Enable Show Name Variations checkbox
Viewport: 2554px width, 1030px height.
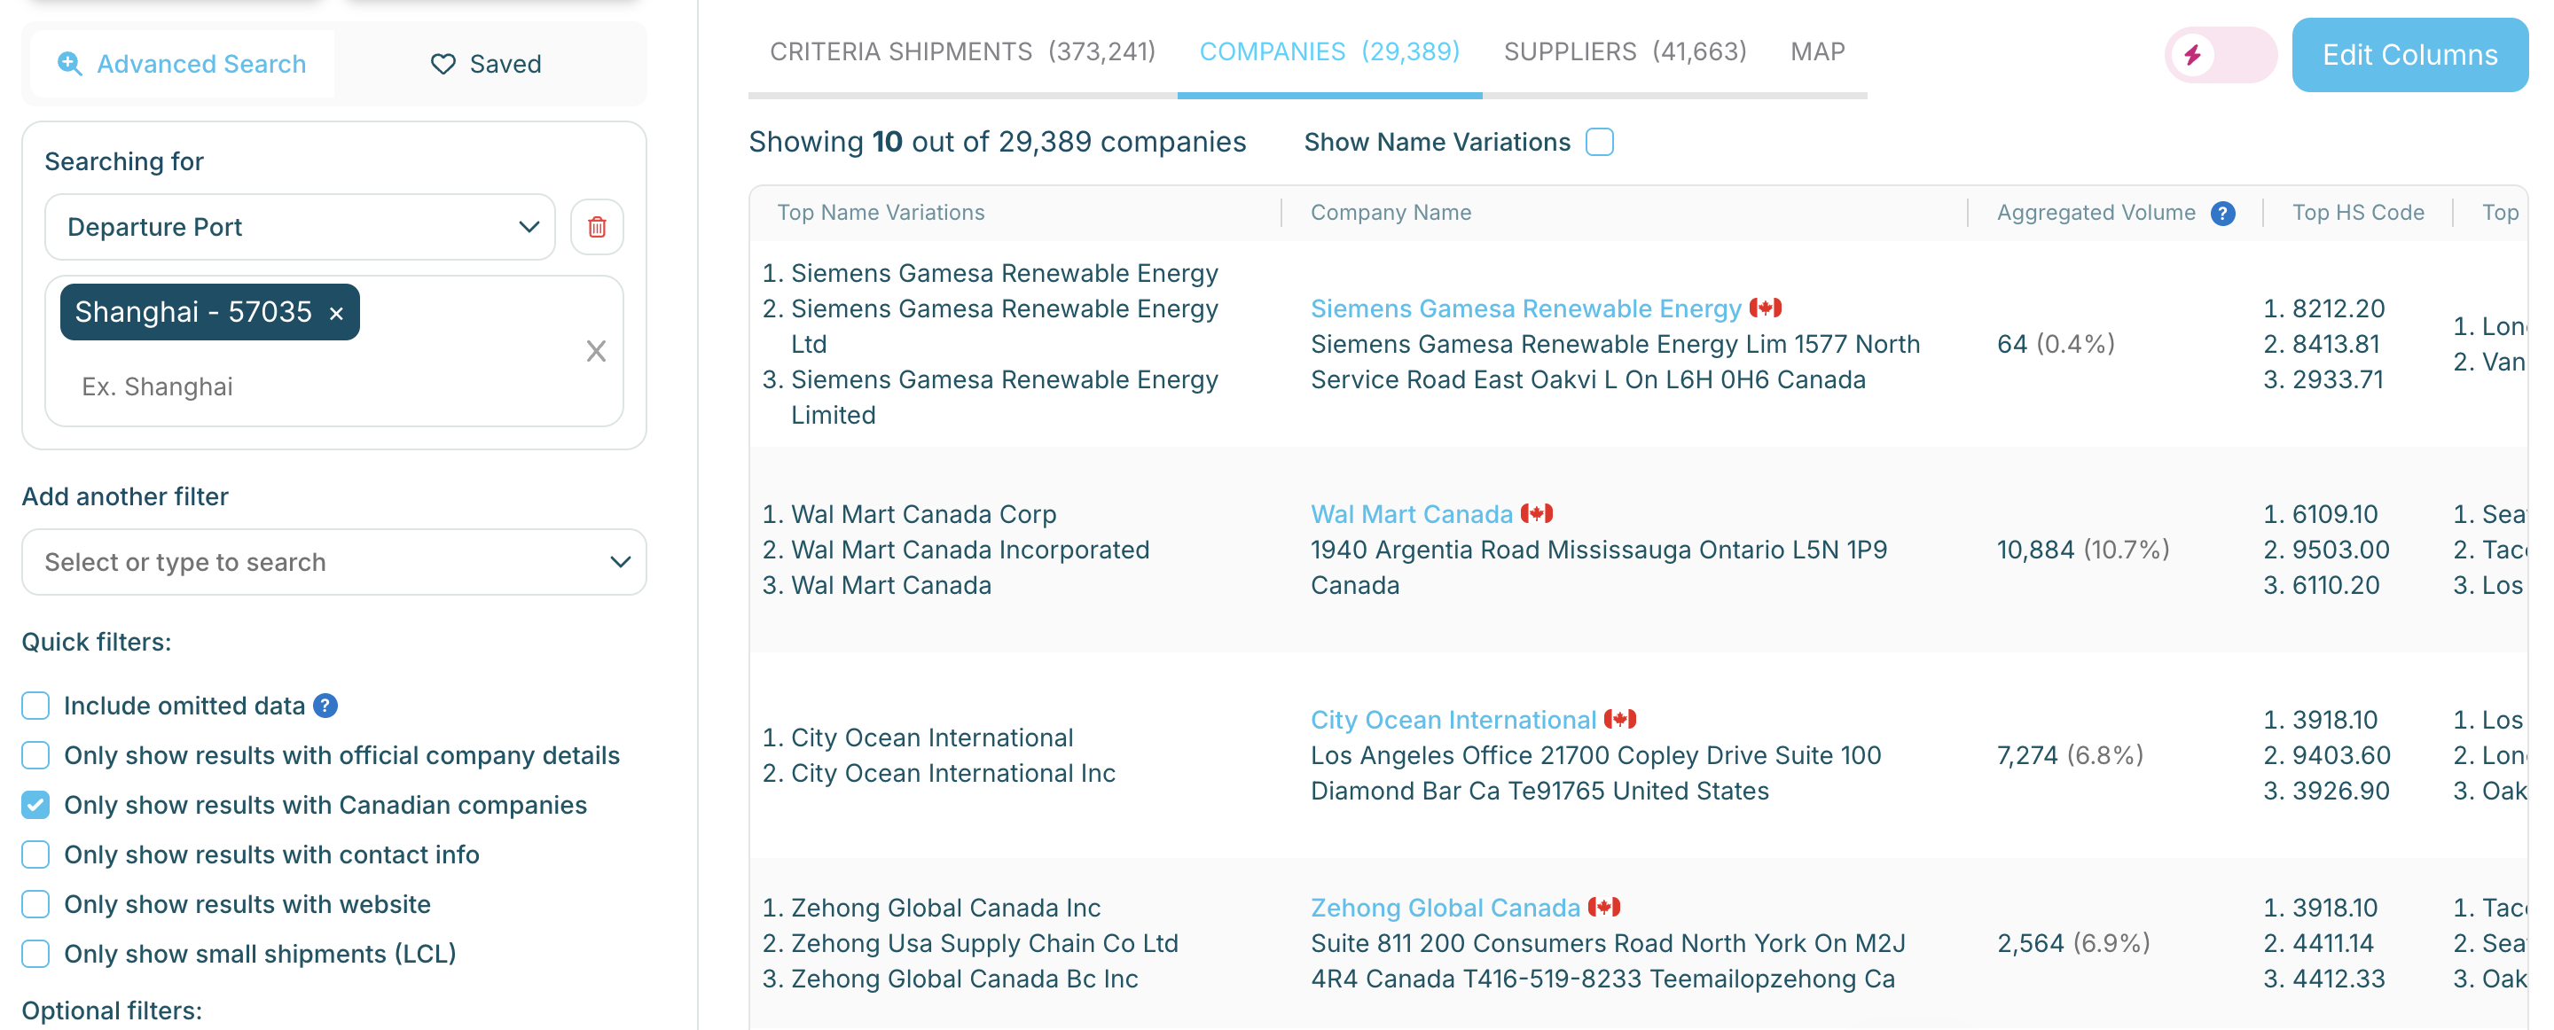[x=1599, y=142]
